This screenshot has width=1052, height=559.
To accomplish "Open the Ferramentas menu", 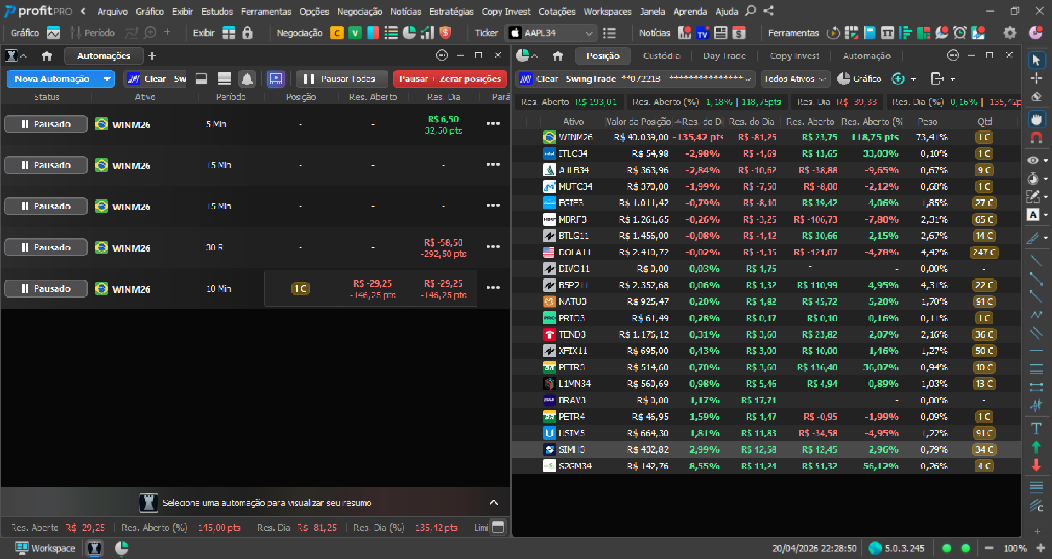I will pyautogui.click(x=266, y=11).
